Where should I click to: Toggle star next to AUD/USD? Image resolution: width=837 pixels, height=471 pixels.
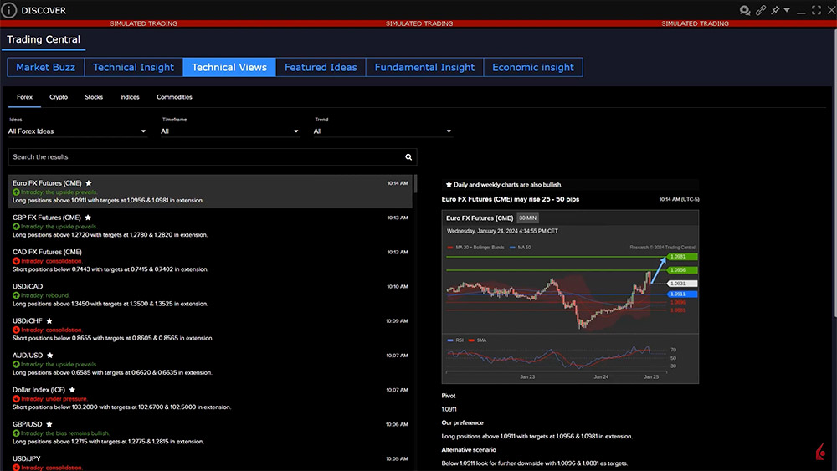point(49,356)
